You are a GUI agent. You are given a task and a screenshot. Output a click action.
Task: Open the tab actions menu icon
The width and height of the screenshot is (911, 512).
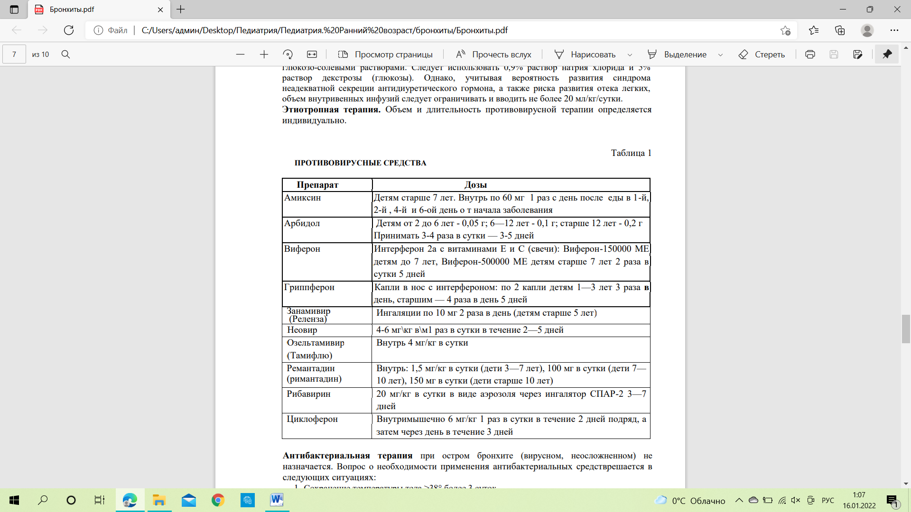tap(14, 9)
